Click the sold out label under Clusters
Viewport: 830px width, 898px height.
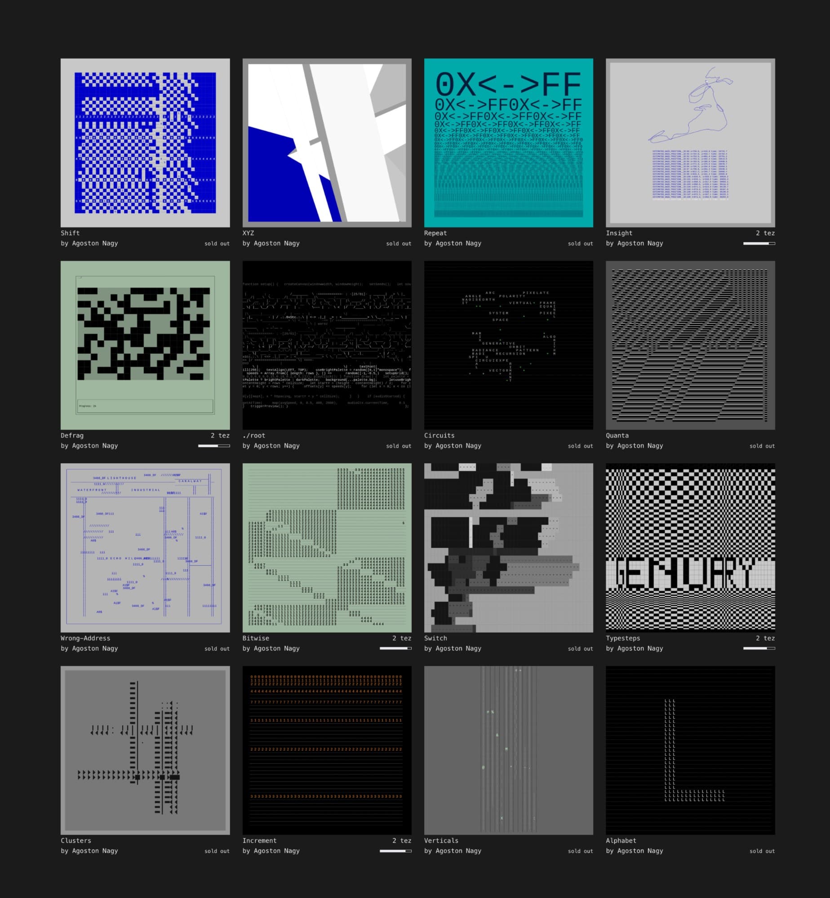pos(217,851)
